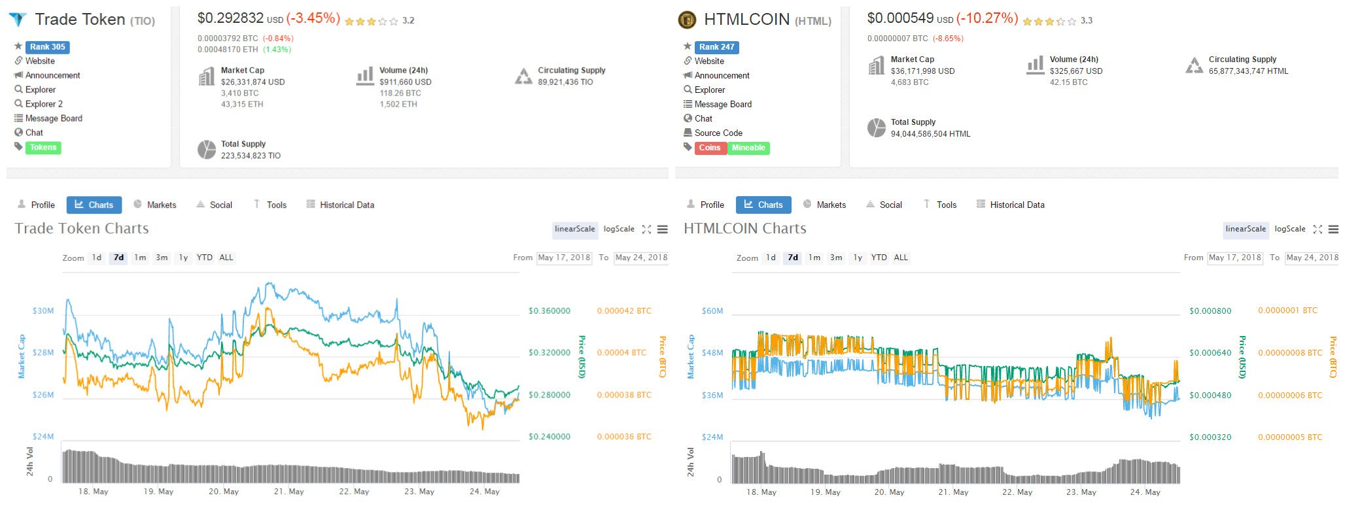This screenshot has height=506, width=1345.
Task: Click HTMLCOIN total supply pie icon
Action: click(877, 127)
